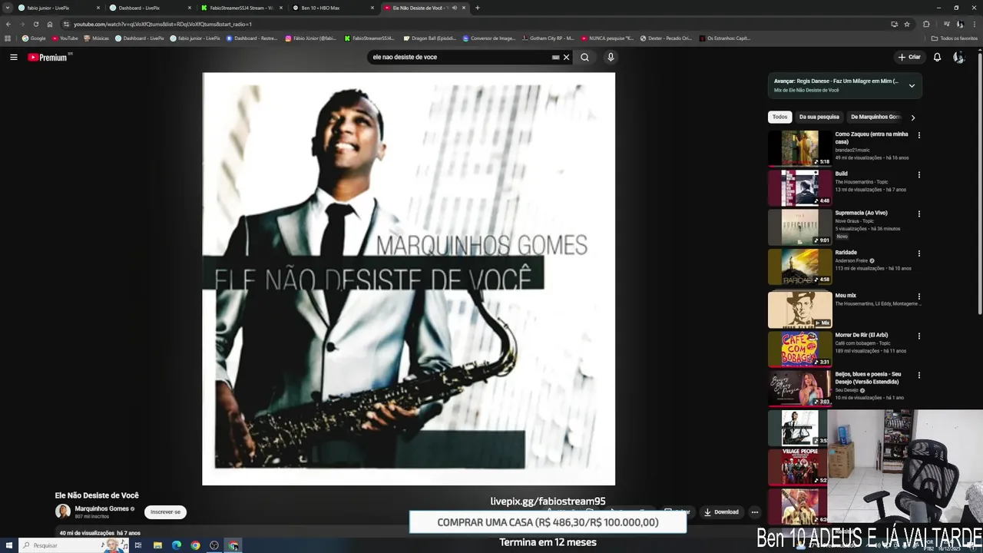
Task: Expand the mix playlist panel chevron
Action: pos(912,85)
